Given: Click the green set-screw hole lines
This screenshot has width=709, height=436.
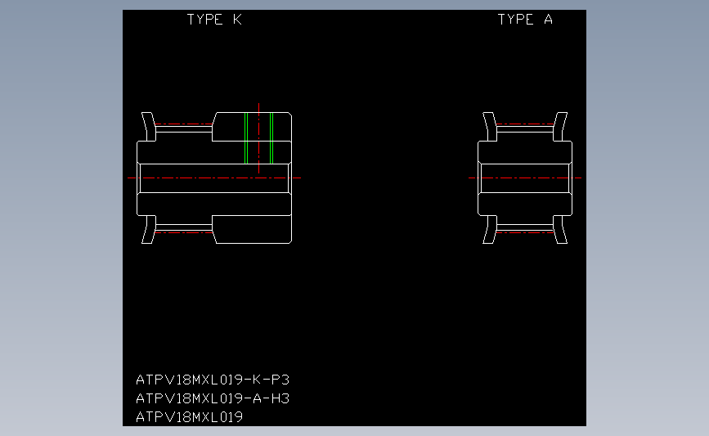Looking at the screenshot, I should click(258, 138).
